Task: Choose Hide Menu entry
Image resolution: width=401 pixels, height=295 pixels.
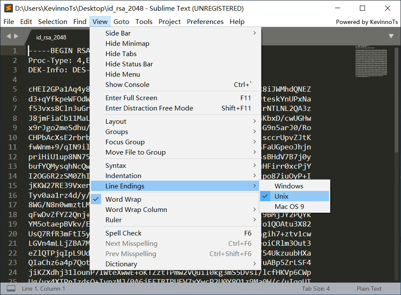Action: pyautogui.click(x=176, y=74)
